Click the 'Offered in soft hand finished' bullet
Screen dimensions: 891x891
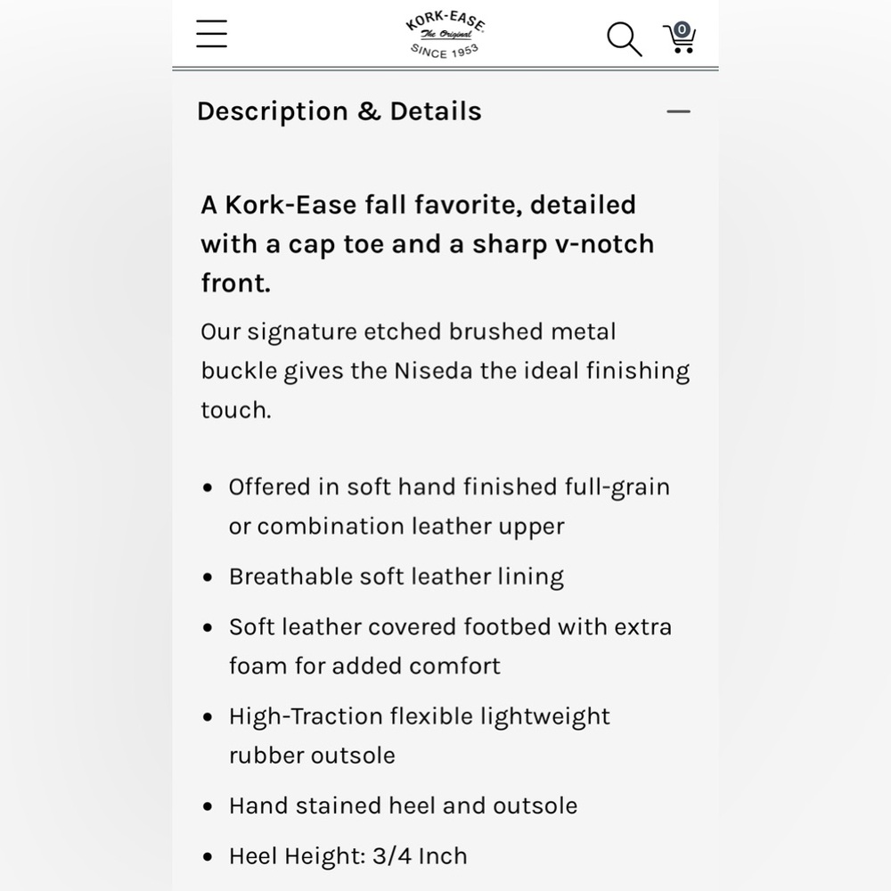449,506
